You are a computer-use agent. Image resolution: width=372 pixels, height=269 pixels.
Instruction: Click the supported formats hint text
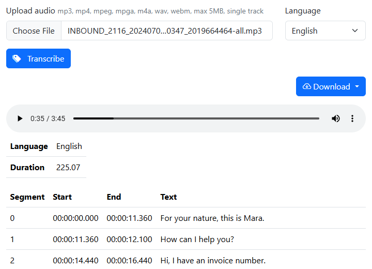tap(161, 11)
